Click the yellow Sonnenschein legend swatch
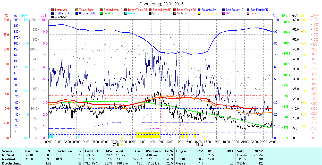322x165 pixels. point(199,13)
